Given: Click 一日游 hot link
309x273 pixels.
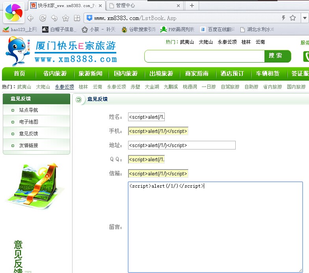Looking at the screenshot, I should (x=208, y=87).
